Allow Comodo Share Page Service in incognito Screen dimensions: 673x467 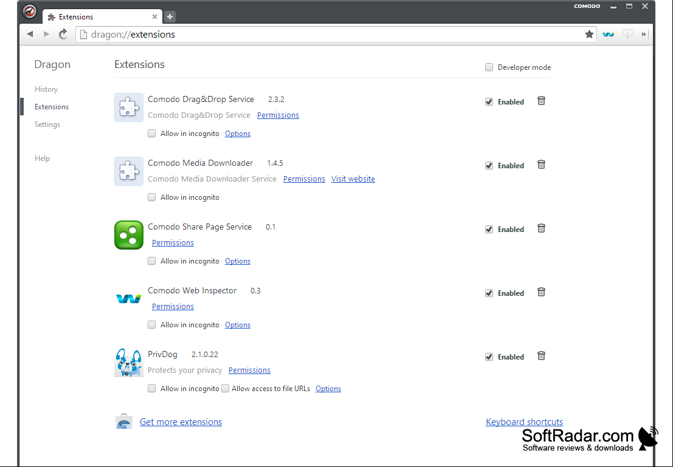click(151, 261)
